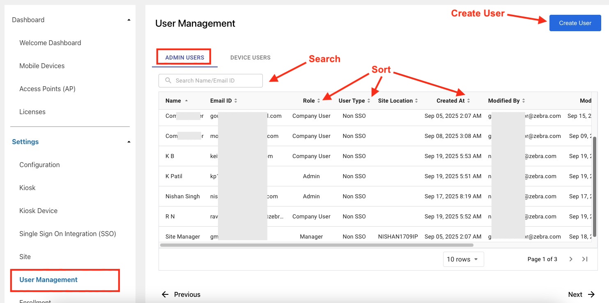This screenshot has height=303, width=609.
Task: Open the 10 rows dropdown
Action: 463,259
